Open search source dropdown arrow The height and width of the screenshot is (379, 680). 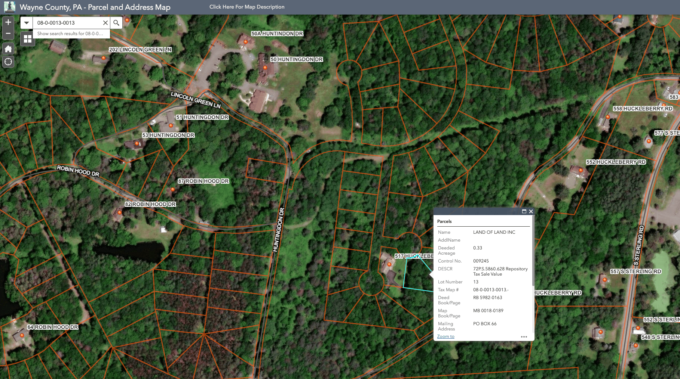(x=27, y=23)
